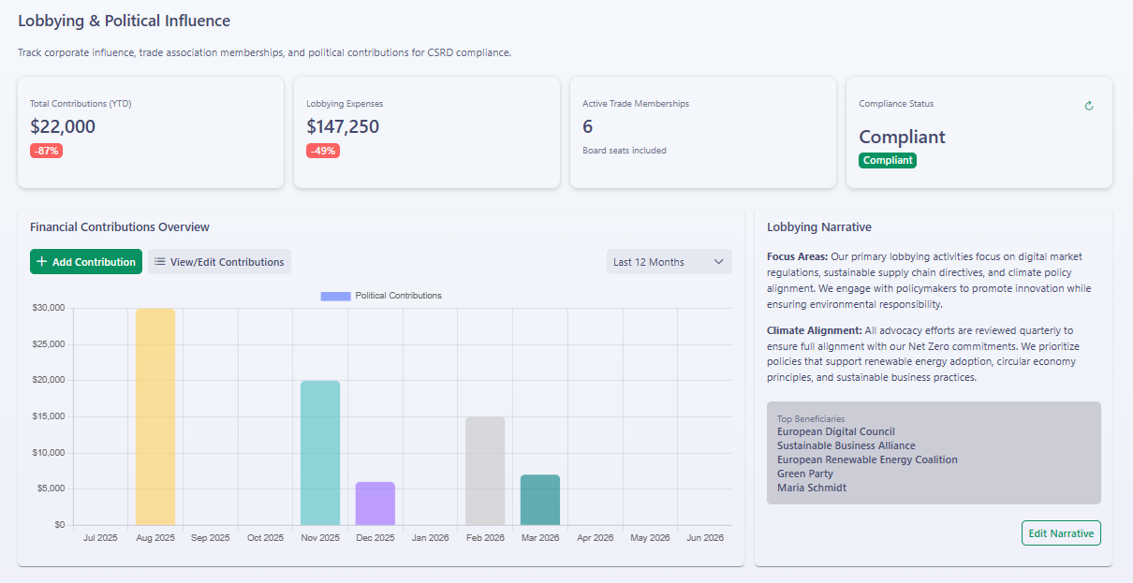Screen dimensions: 1133x583
Task: Click the Board seats included text
Action: point(625,151)
